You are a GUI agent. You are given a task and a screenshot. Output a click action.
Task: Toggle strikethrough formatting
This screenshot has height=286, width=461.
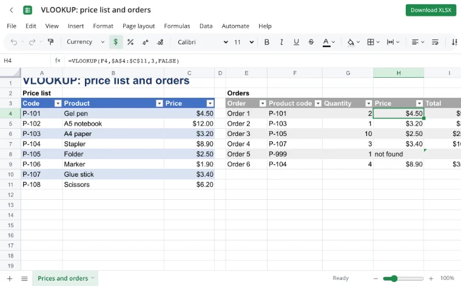(x=311, y=42)
